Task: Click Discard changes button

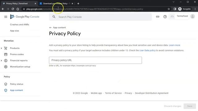Action: click(173, 106)
